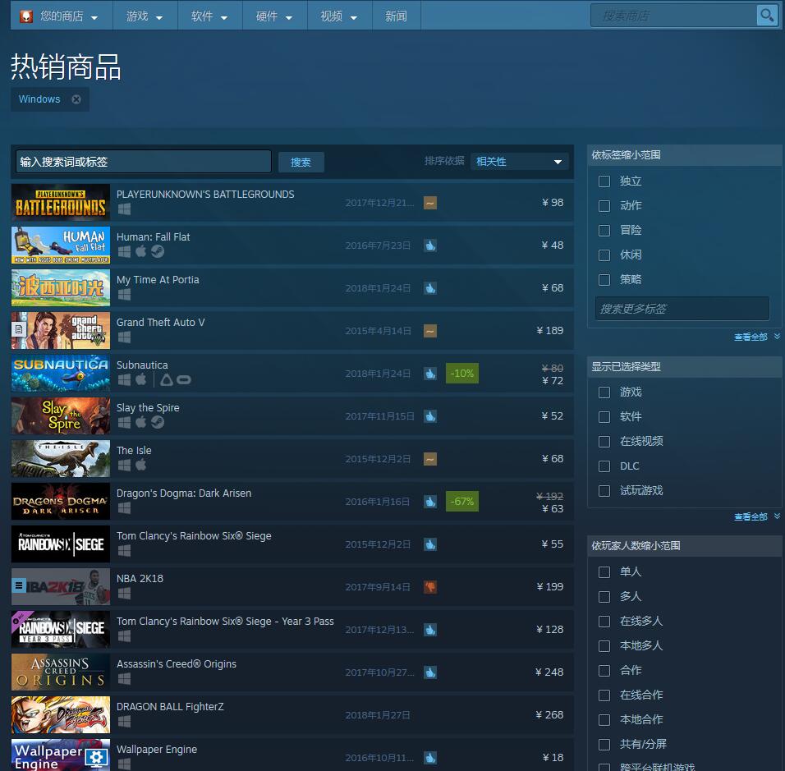Open the 相关性 sort dropdown
Image resolution: width=785 pixels, height=771 pixels.
pyautogui.click(x=519, y=162)
